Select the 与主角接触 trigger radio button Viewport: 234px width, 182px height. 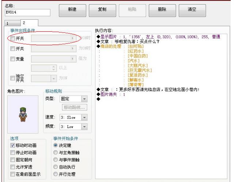[55, 152]
